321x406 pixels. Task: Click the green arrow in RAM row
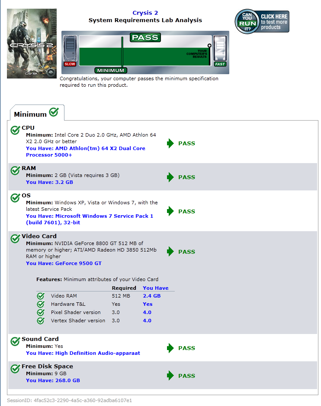coord(170,177)
